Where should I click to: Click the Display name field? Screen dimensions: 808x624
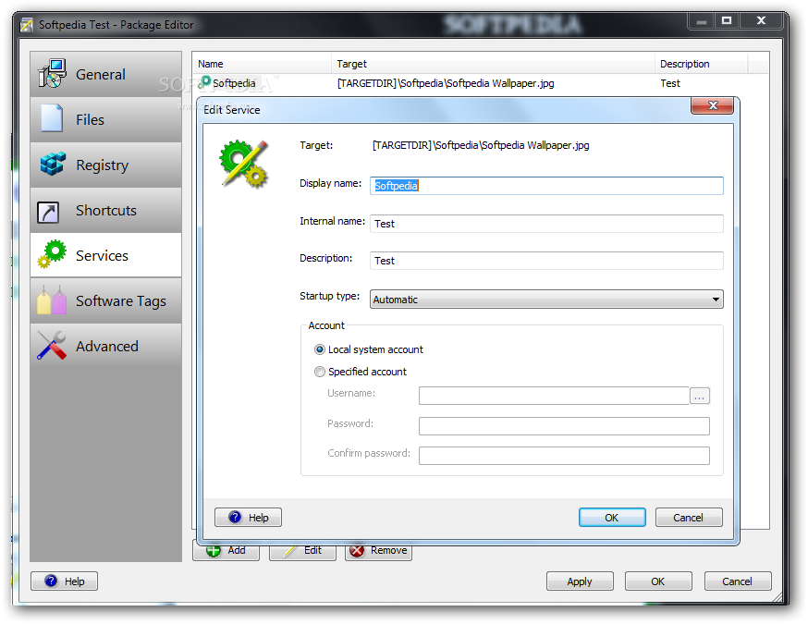tap(546, 186)
